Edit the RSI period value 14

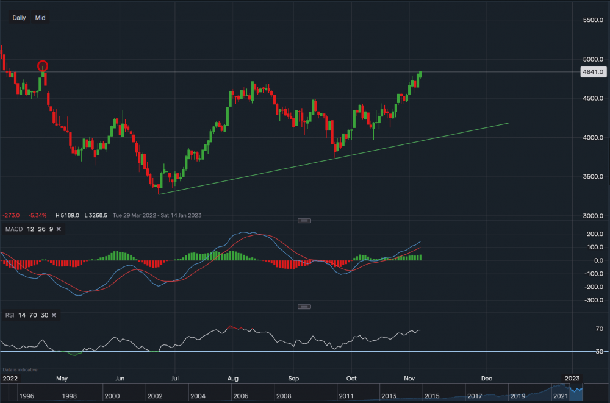point(22,315)
